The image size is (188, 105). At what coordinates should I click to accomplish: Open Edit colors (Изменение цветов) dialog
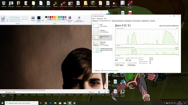pos(70,19)
